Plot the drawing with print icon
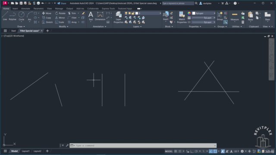 pyautogui.click(x=38, y=3)
